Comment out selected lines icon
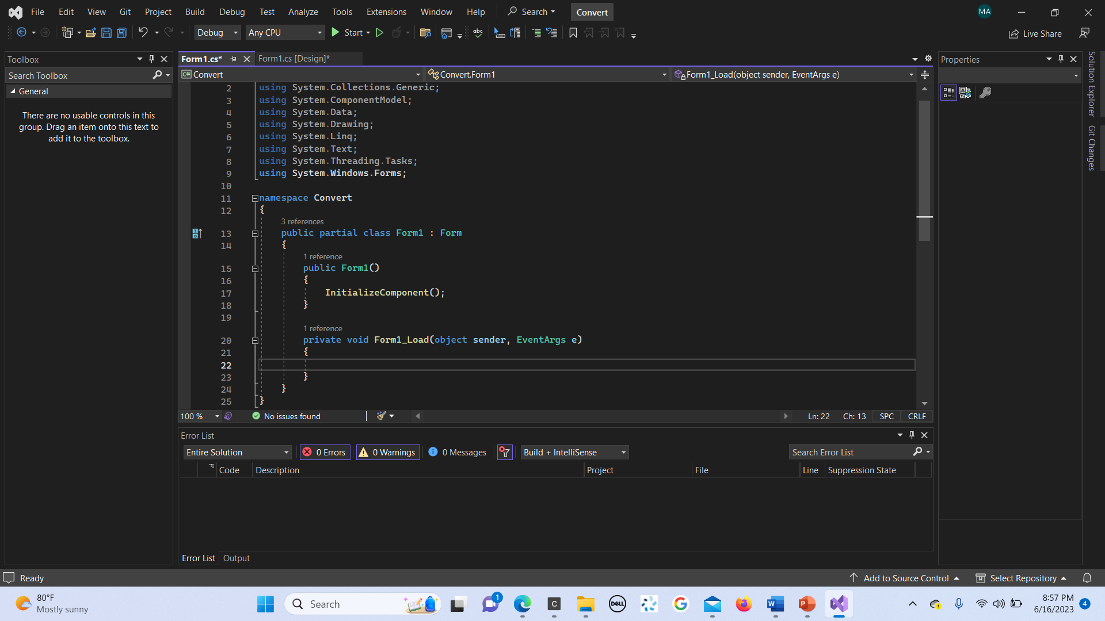The height and width of the screenshot is (621, 1105). click(x=537, y=33)
